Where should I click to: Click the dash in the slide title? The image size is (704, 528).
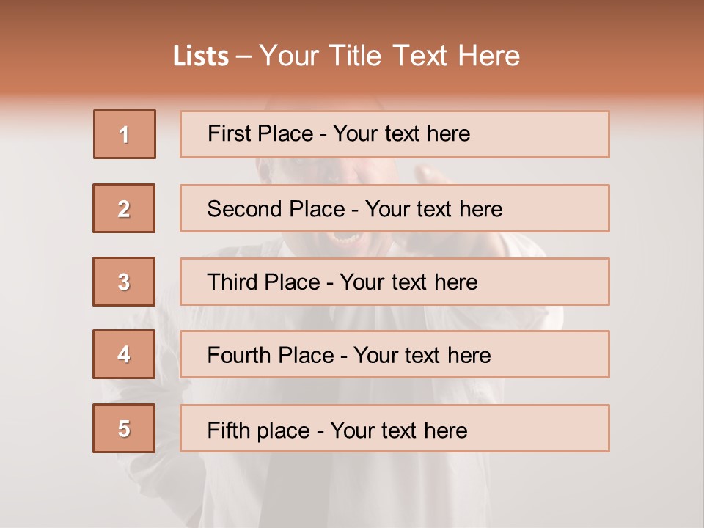[244, 57]
